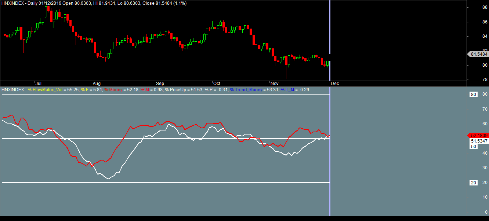Click the red 52.1809 value marker

click(x=478, y=135)
